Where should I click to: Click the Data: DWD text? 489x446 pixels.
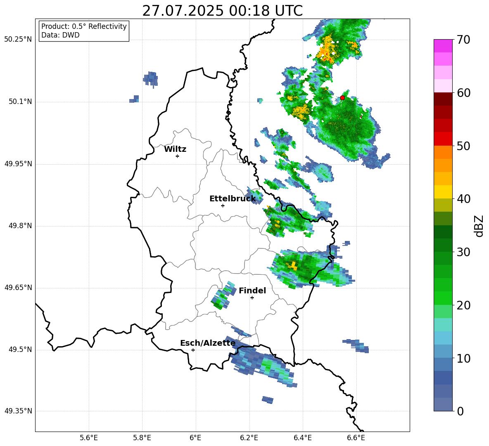click(x=60, y=35)
